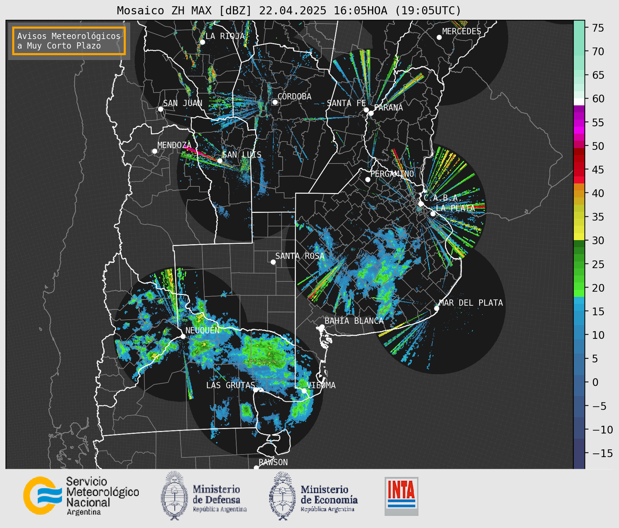Click the Servicio Meteorológico Nacional logo
This screenshot has width=619, height=528.
tap(81, 496)
